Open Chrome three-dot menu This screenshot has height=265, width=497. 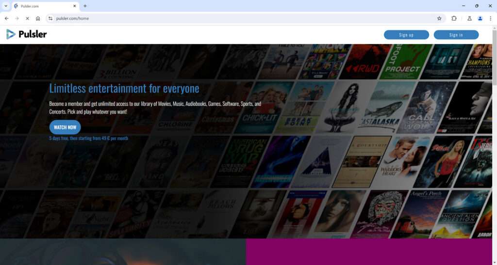click(x=490, y=18)
